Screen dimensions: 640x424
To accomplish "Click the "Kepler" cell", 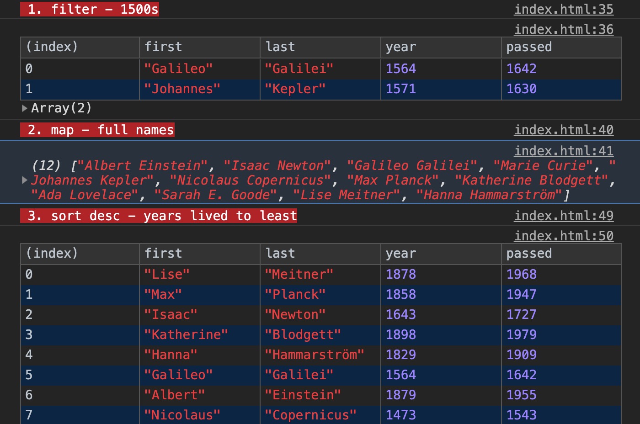I will pos(320,89).
